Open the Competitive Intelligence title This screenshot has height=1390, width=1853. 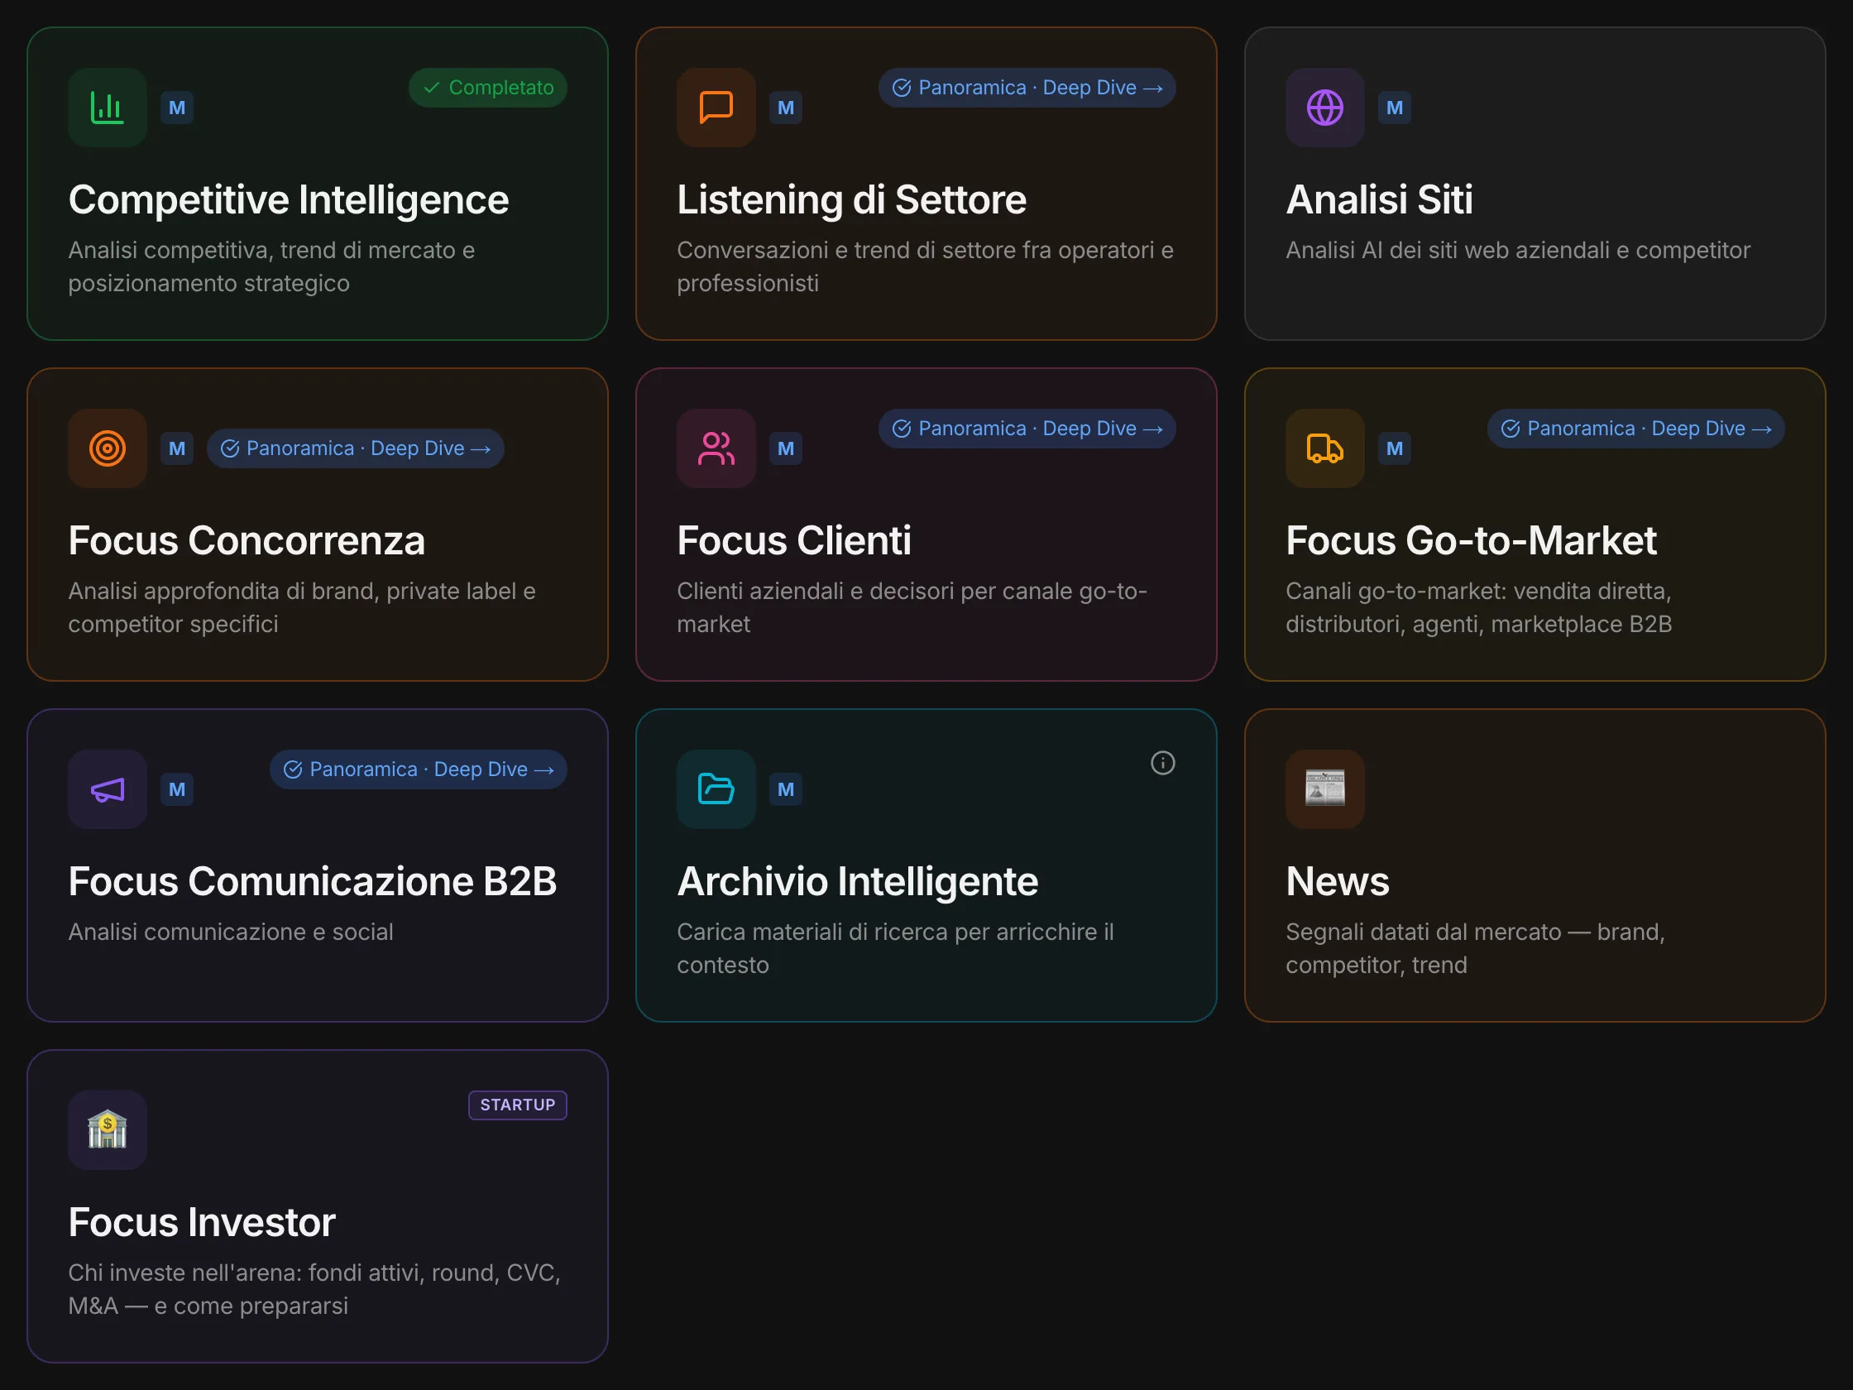(289, 200)
